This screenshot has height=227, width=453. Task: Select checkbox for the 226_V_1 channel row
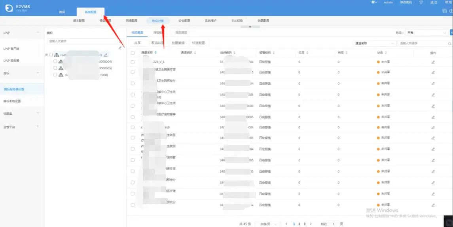coord(133,62)
